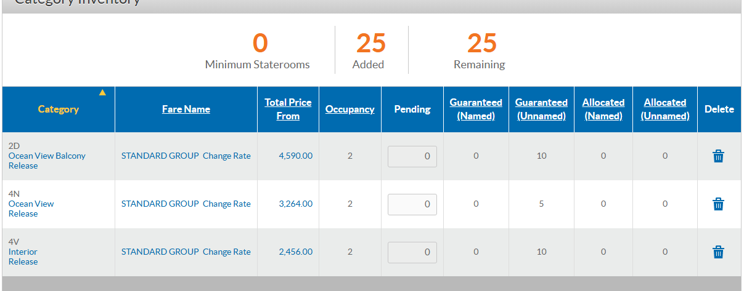The image size is (744, 291).
Task: Sort by Occupancy column header
Action: (x=350, y=109)
